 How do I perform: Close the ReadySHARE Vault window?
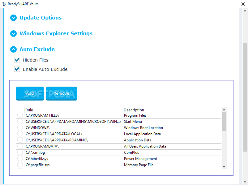click(243, 4)
